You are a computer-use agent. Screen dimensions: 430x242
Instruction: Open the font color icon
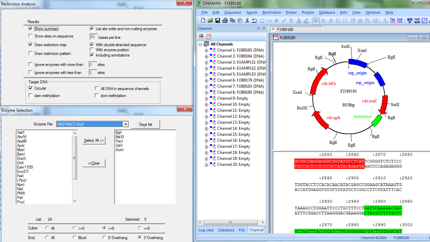click(x=299, y=20)
